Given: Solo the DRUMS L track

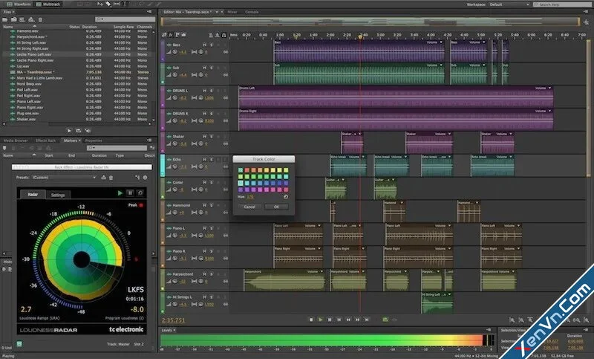Looking at the screenshot, I should (212, 91).
